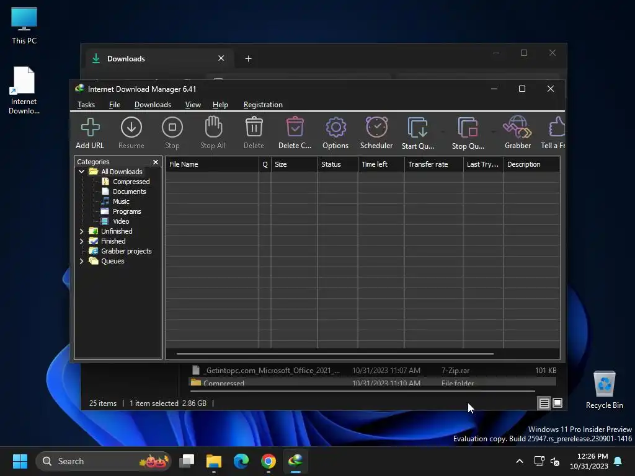Expand the Unfinished category
This screenshot has height=476, width=635.
[x=81, y=231]
